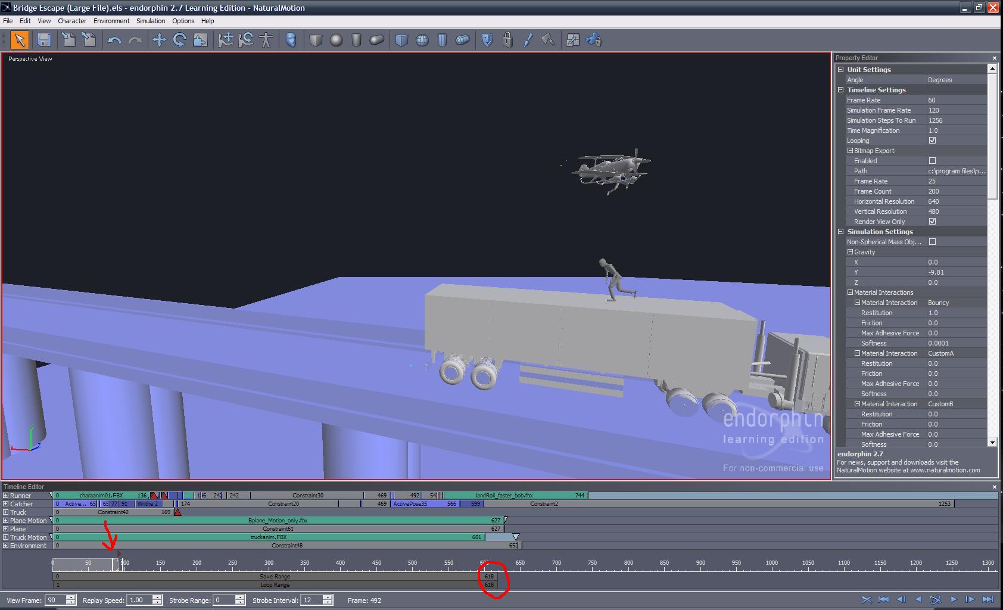Activate the Rotate tool
1003x610 pixels.
click(x=179, y=40)
